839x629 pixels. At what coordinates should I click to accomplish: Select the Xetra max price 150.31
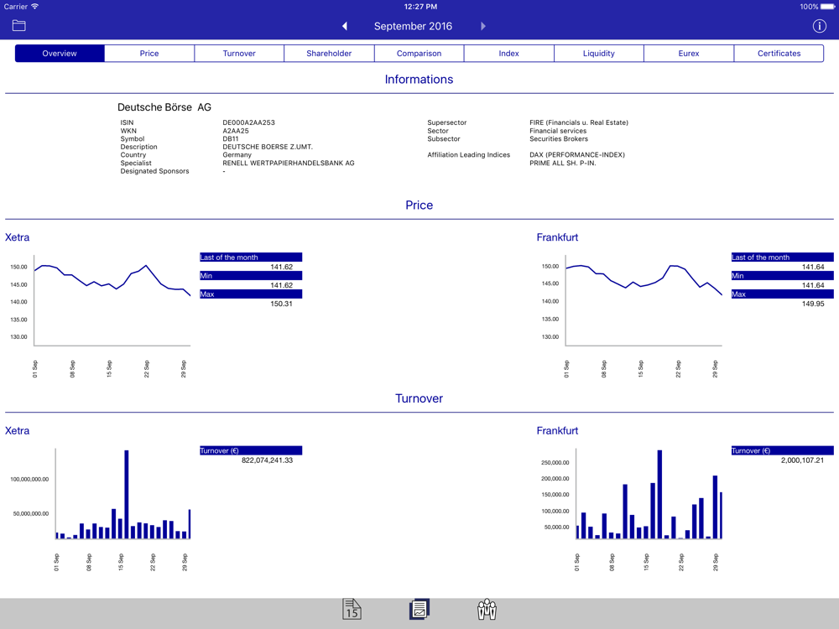[x=281, y=304]
